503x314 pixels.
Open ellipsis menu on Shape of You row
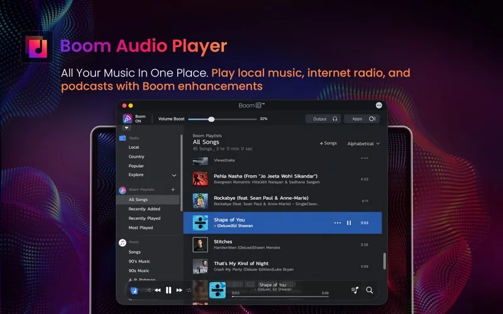coord(338,223)
